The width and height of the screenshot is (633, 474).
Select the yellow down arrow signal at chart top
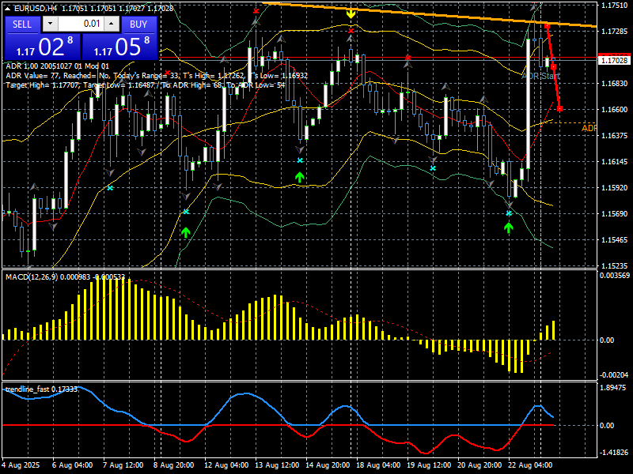[x=351, y=14]
